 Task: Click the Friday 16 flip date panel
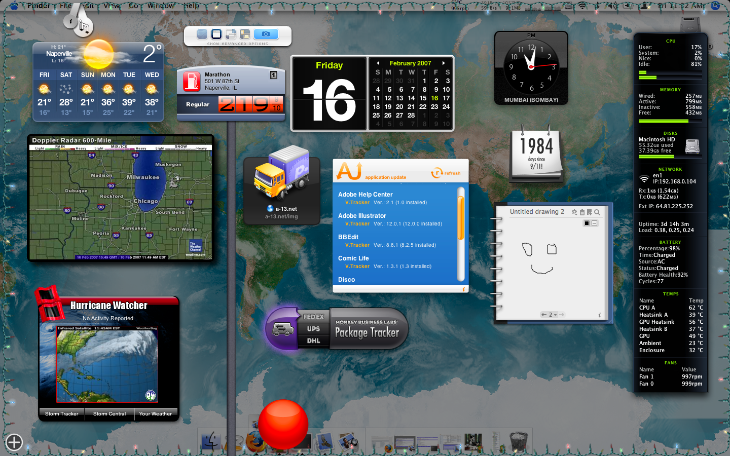point(329,93)
